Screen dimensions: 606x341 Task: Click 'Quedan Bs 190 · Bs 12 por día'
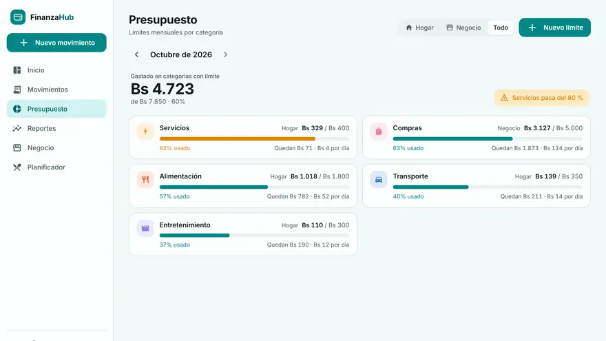coord(308,245)
